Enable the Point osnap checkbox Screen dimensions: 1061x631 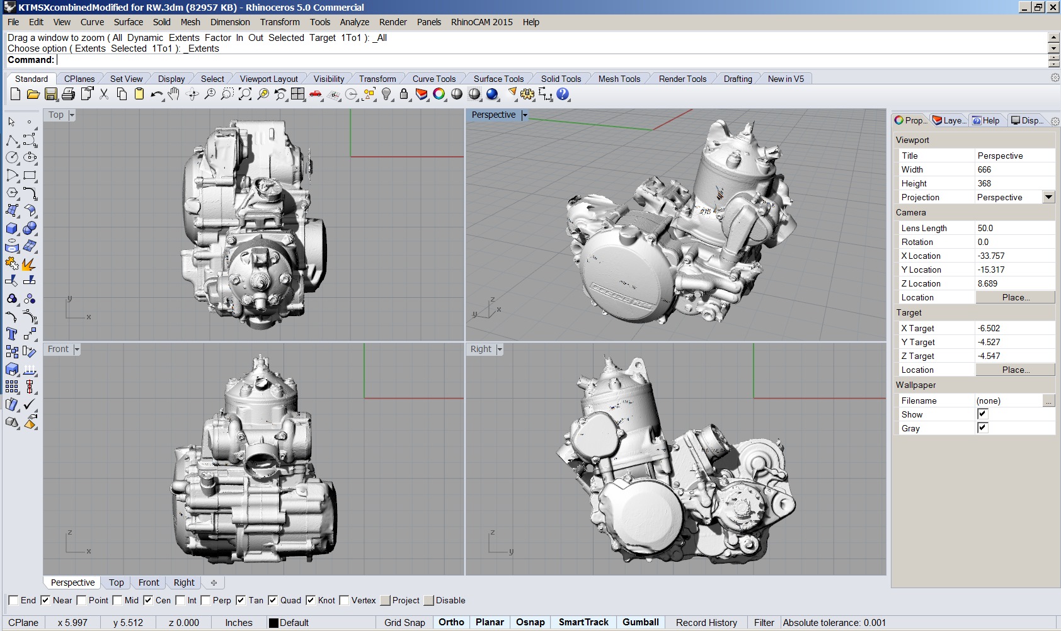[x=81, y=600]
